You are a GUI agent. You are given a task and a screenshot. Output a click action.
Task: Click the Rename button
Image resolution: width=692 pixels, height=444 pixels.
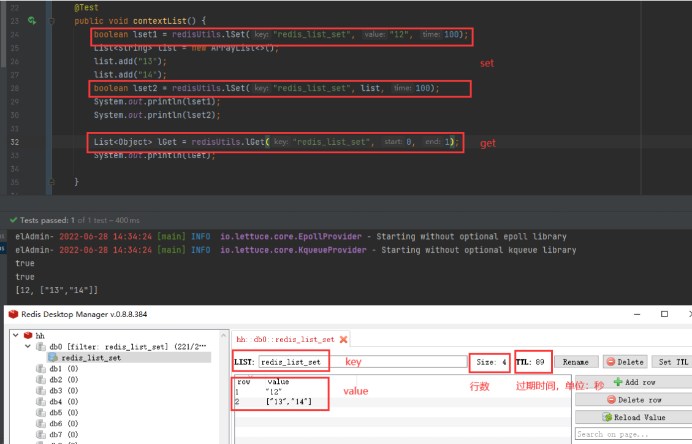click(x=576, y=362)
